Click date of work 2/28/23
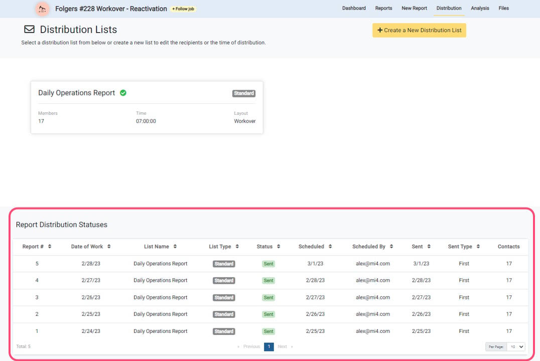 click(91, 264)
